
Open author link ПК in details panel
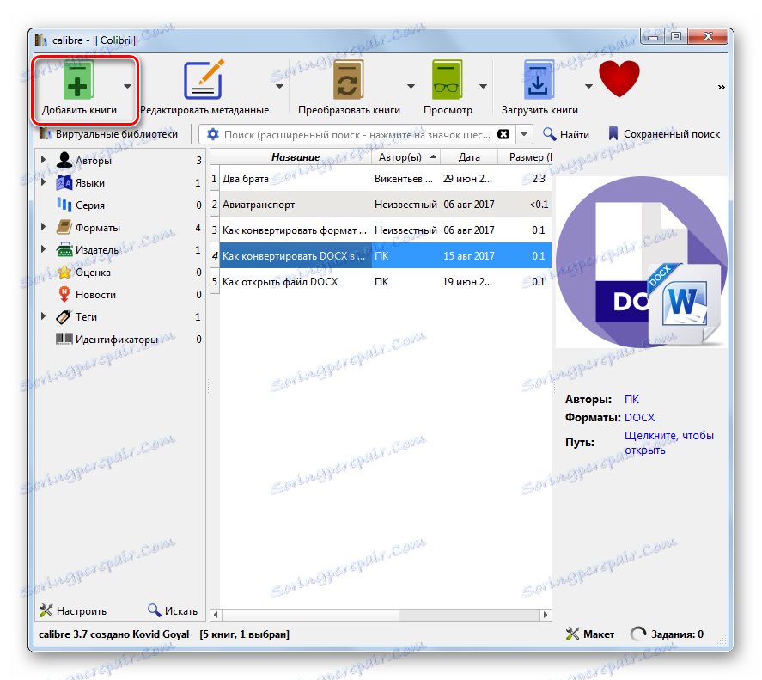pos(631,400)
